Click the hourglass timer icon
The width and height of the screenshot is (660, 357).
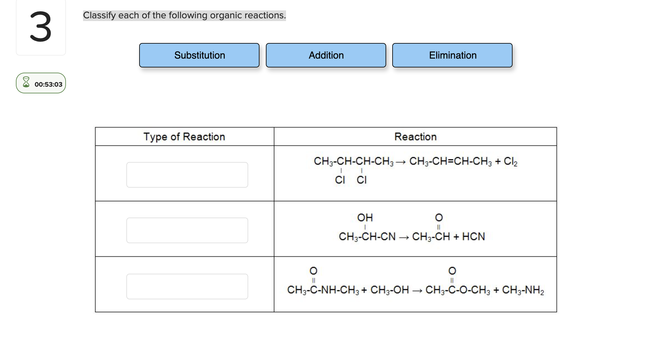click(26, 83)
